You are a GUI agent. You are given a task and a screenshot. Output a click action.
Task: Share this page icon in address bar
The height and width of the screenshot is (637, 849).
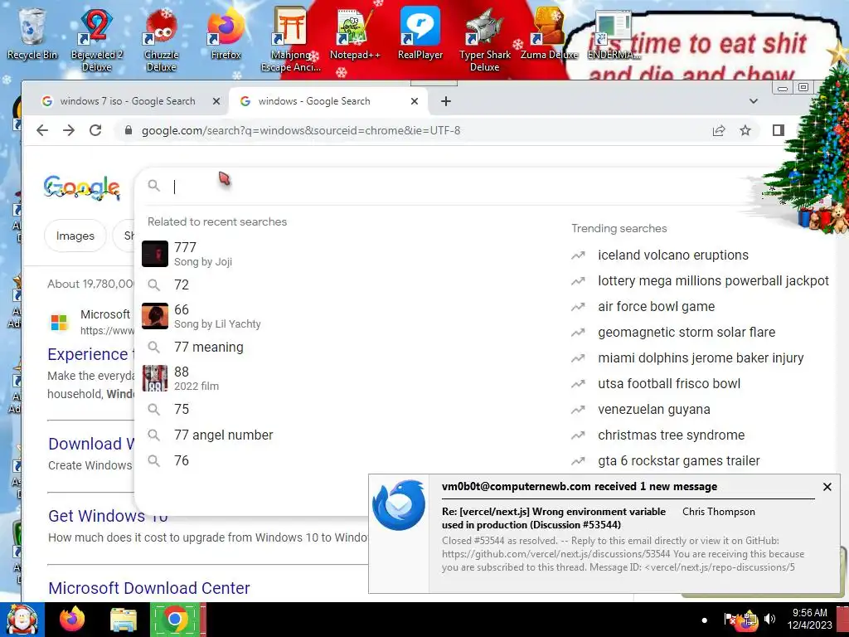coord(719,130)
